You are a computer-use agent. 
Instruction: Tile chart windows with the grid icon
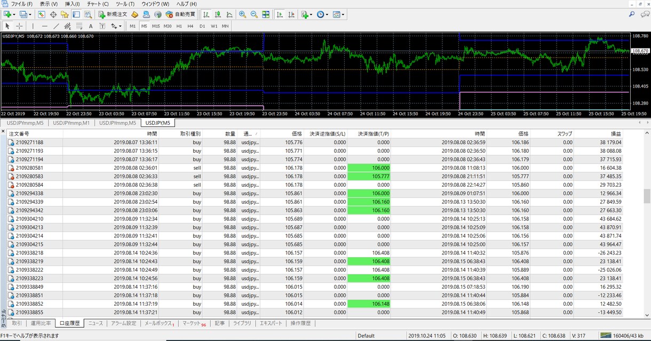click(266, 14)
